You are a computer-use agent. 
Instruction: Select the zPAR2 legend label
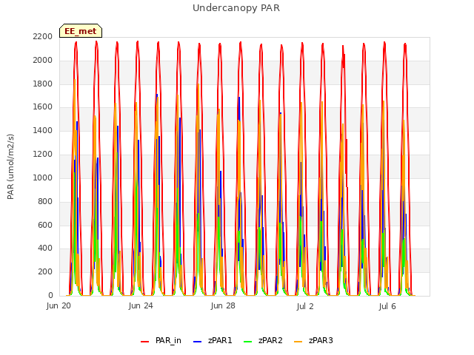click(270, 340)
